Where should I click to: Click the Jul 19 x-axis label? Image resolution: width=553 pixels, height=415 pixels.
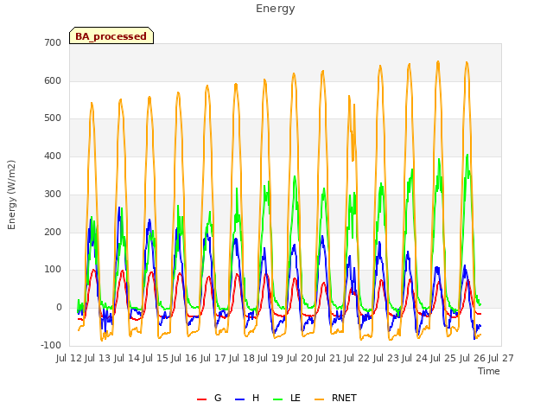tap(270, 359)
